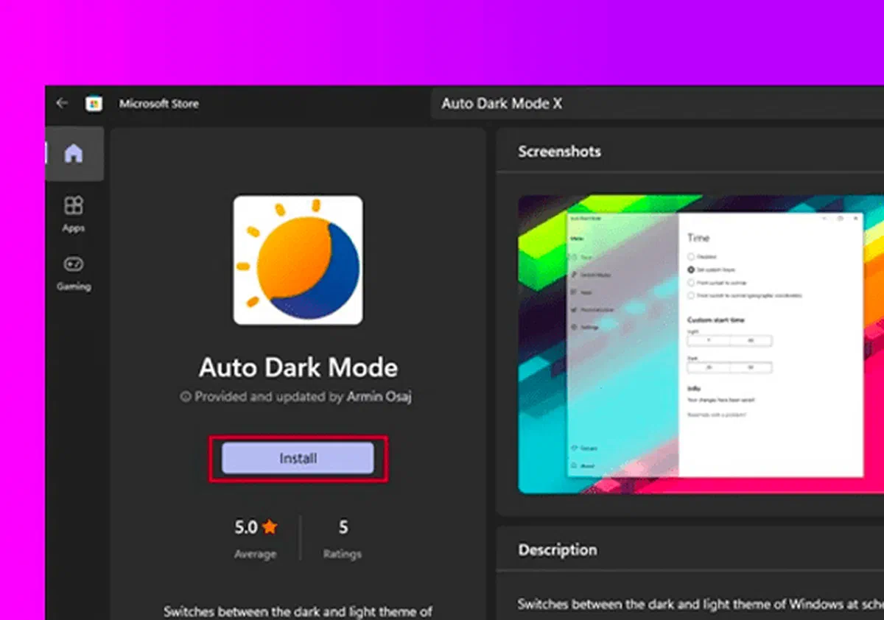This screenshot has width=884, height=620.
Task: Click the orange star next to 5.0
Action: point(270,527)
